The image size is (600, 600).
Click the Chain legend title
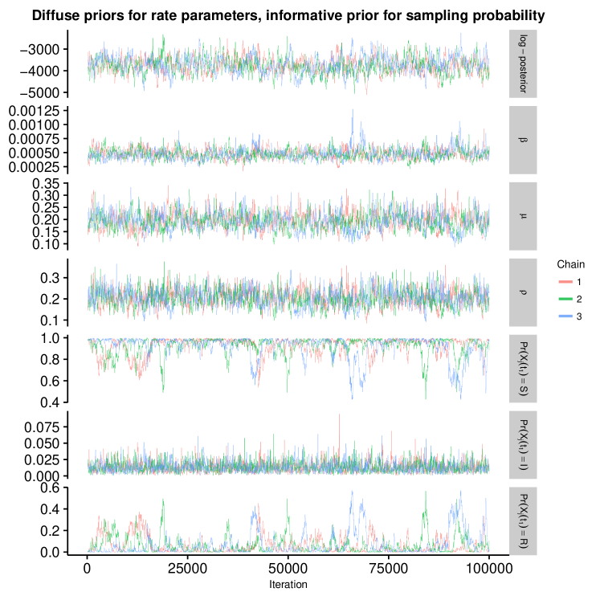point(570,264)
